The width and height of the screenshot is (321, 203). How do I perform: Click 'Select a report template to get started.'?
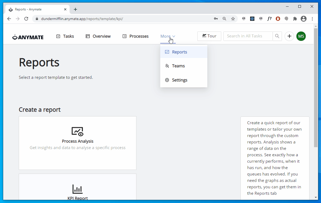[56, 77]
